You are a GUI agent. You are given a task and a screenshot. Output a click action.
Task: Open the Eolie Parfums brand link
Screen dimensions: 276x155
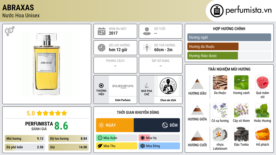[123, 100]
